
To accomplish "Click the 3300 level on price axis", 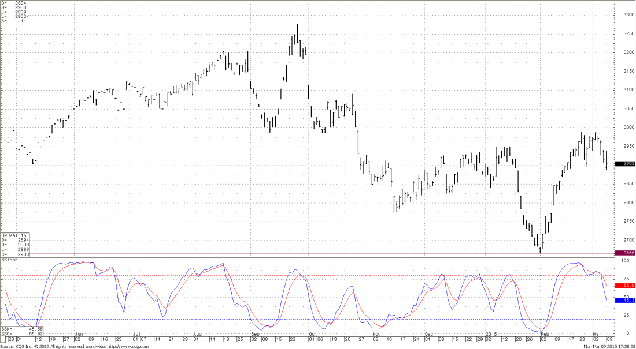I will tap(624, 15).
